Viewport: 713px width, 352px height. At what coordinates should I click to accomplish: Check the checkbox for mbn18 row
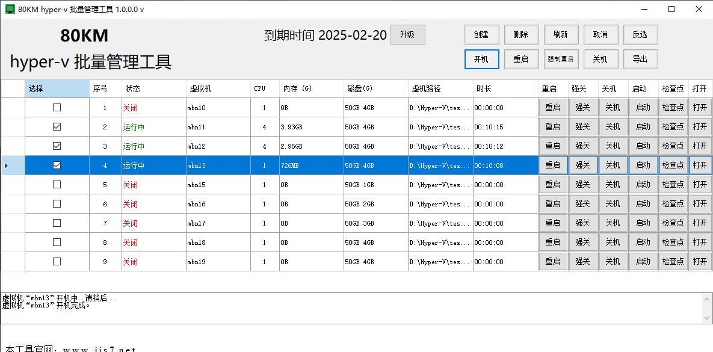(x=57, y=242)
